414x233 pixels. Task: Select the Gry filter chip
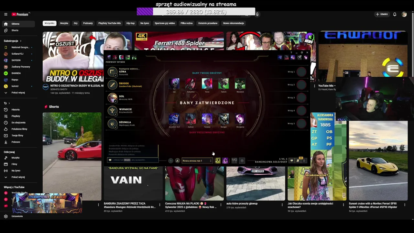click(x=76, y=23)
